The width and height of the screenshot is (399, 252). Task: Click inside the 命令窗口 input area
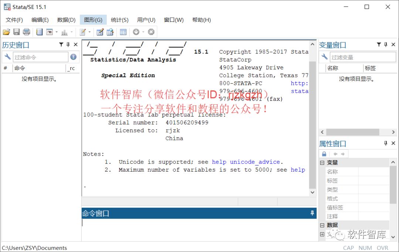pyautogui.click(x=199, y=229)
